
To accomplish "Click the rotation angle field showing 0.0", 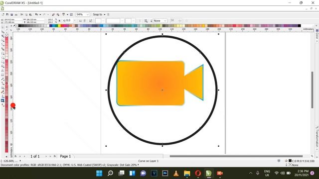I will click(x=68, y=21).
